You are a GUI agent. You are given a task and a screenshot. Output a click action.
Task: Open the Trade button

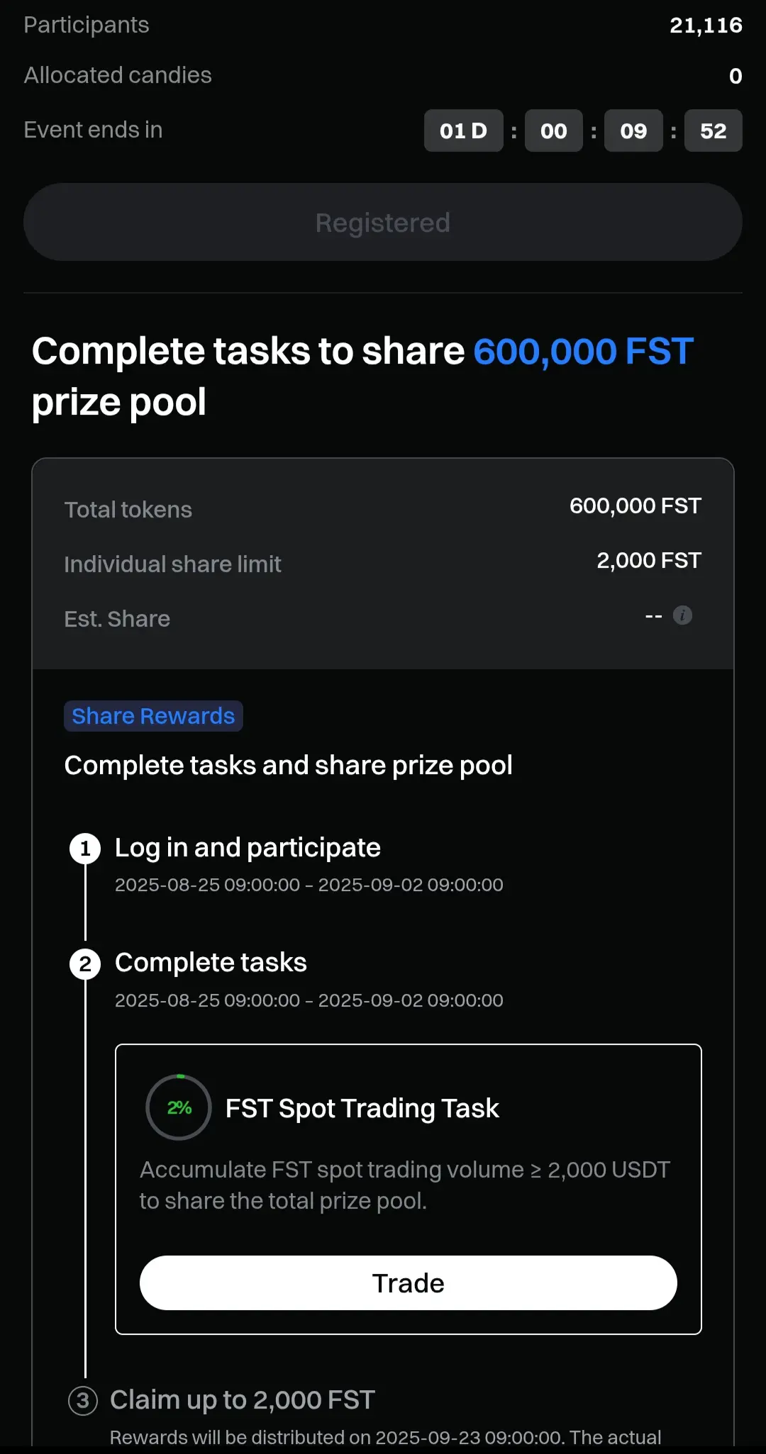click(409, 1283)
